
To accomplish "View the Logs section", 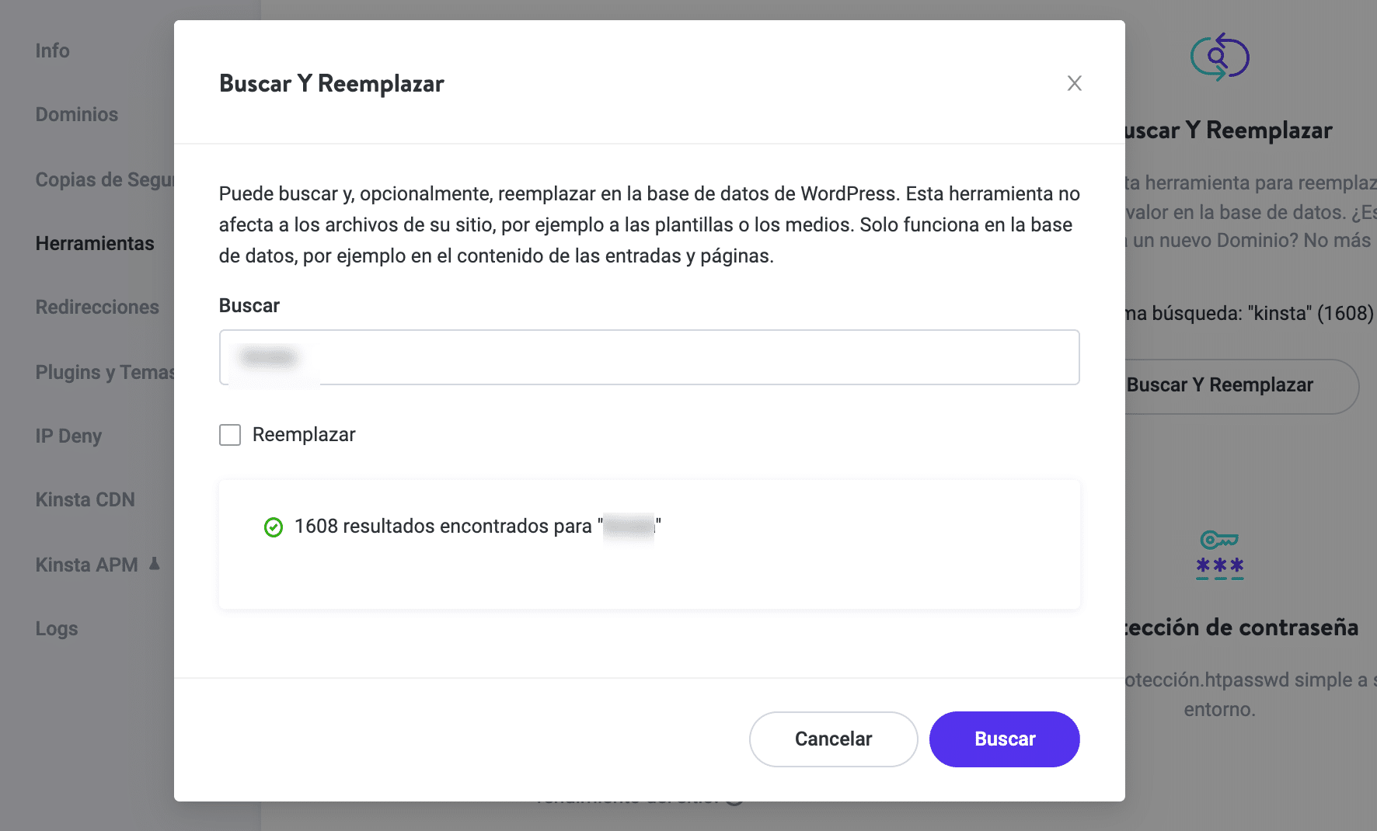I will (57, 629).
